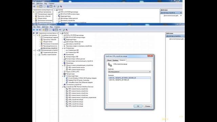Click the Службы и приложения icon
This screenshot has width=217, height=122.
pyautogui.click(x=39, y=55)
